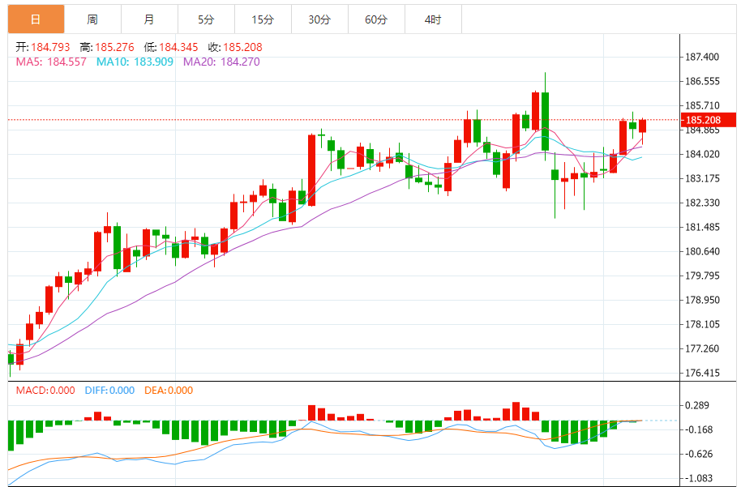Click the MA10: 183.909 indicator label

pos(135,62)
